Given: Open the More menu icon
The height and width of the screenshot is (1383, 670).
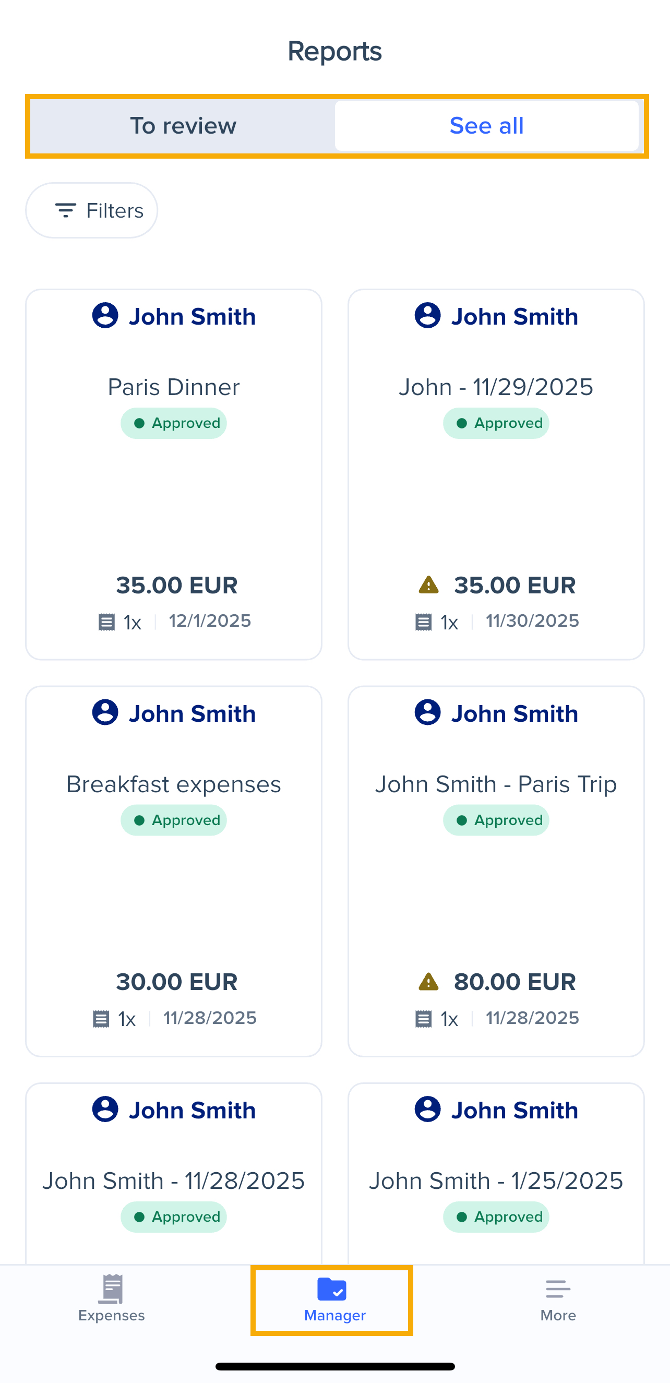Looking at the screenshot, I should (558, 1289).
